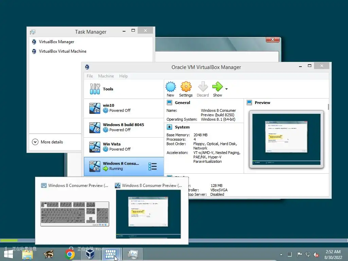Select the win10 virtual machine
Viewport: 348px width, 261px height.
pyautogui.click(x=124, y=108)
